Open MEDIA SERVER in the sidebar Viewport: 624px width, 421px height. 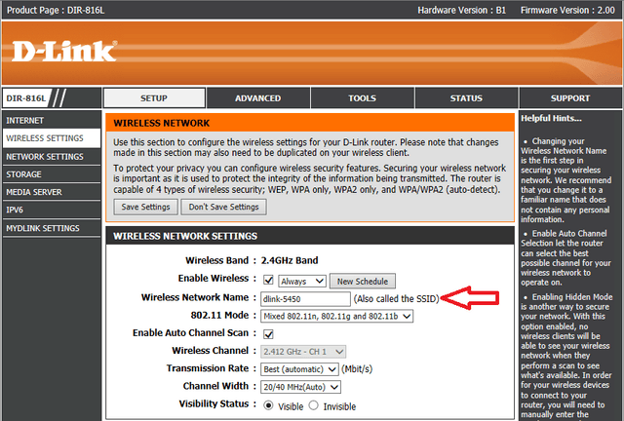pos(52,192)
